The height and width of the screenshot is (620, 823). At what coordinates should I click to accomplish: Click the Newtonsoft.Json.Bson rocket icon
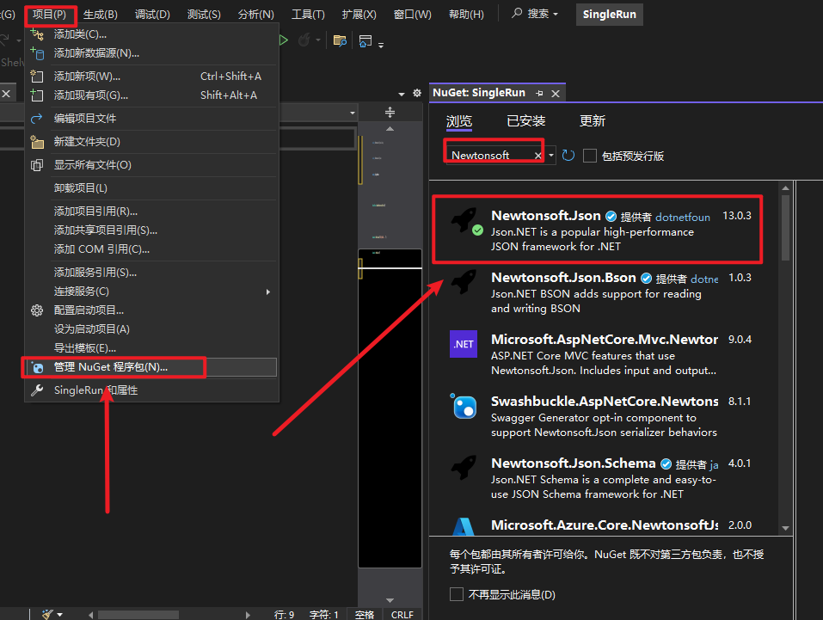[x=464, y=282]
